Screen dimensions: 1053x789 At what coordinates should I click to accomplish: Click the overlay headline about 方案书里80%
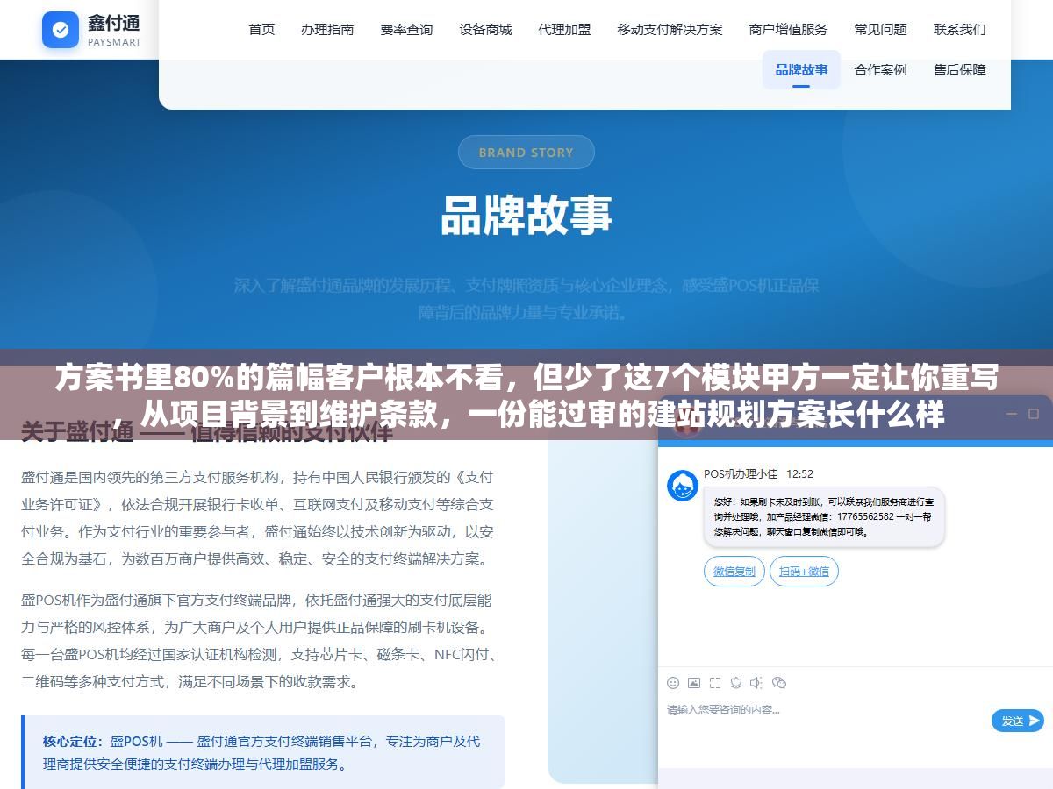click(526, 396)
